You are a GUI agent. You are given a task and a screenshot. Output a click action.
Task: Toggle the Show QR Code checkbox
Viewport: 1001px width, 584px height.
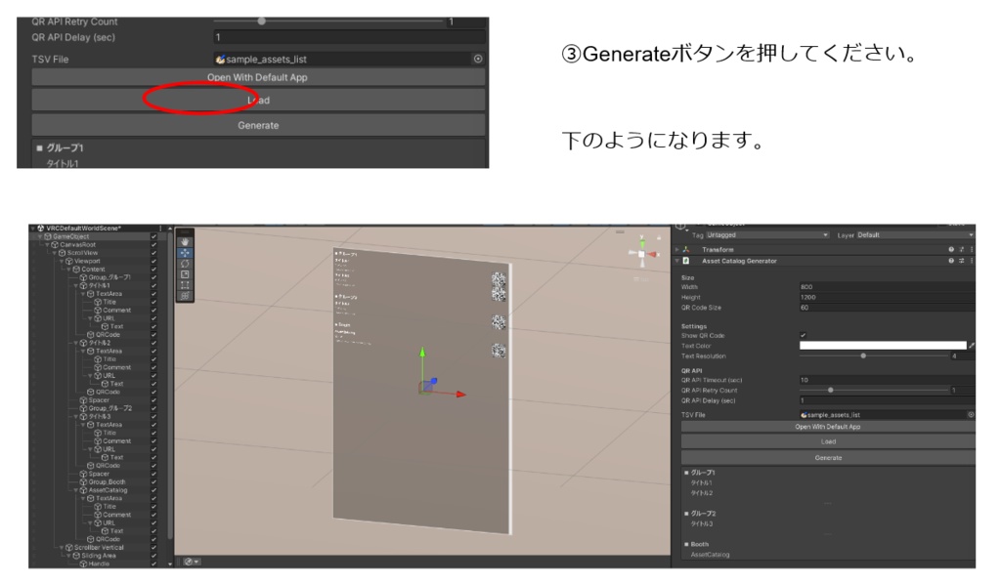coord(803,333)
